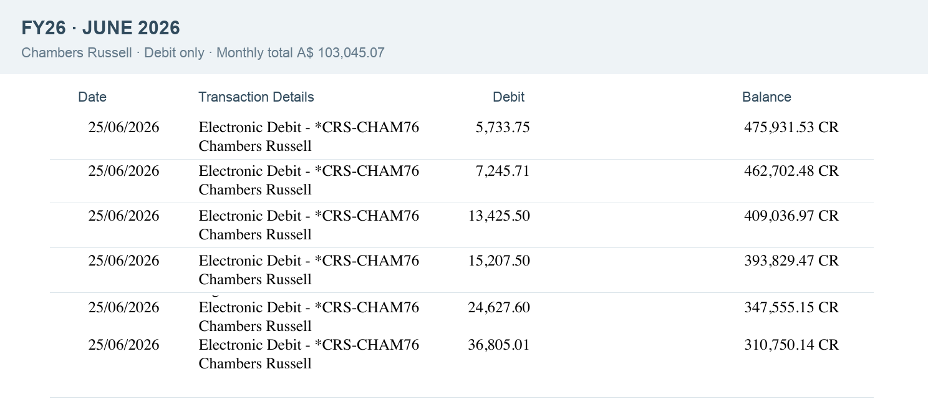This screenshot has height=417, width=928.
Task: Click the Balance column header
Action: pyautogui.click(x=766, y=97)
